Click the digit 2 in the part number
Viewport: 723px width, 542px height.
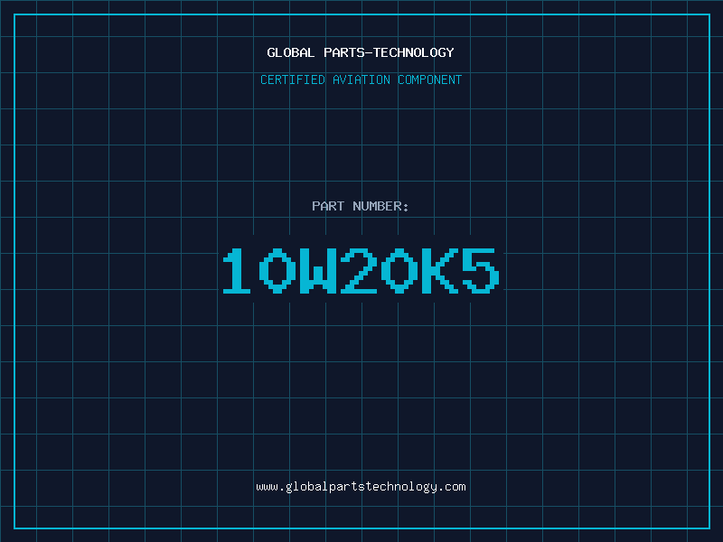[x=359, y=270]
